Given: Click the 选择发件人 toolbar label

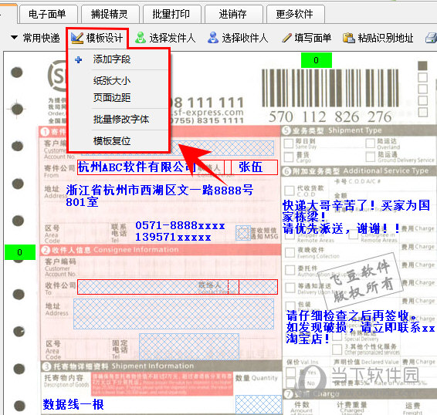Looking at the screenshot, I should tap(172, 38).
